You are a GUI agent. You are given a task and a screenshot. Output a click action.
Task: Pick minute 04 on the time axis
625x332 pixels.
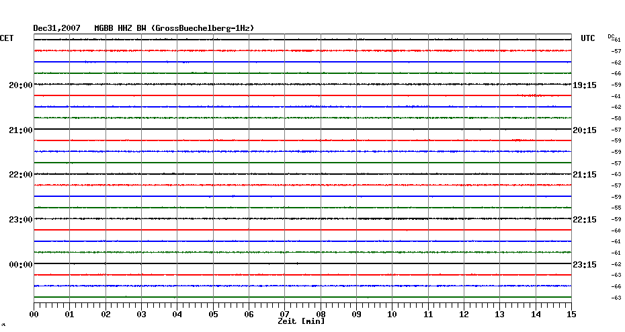(177, 315)
